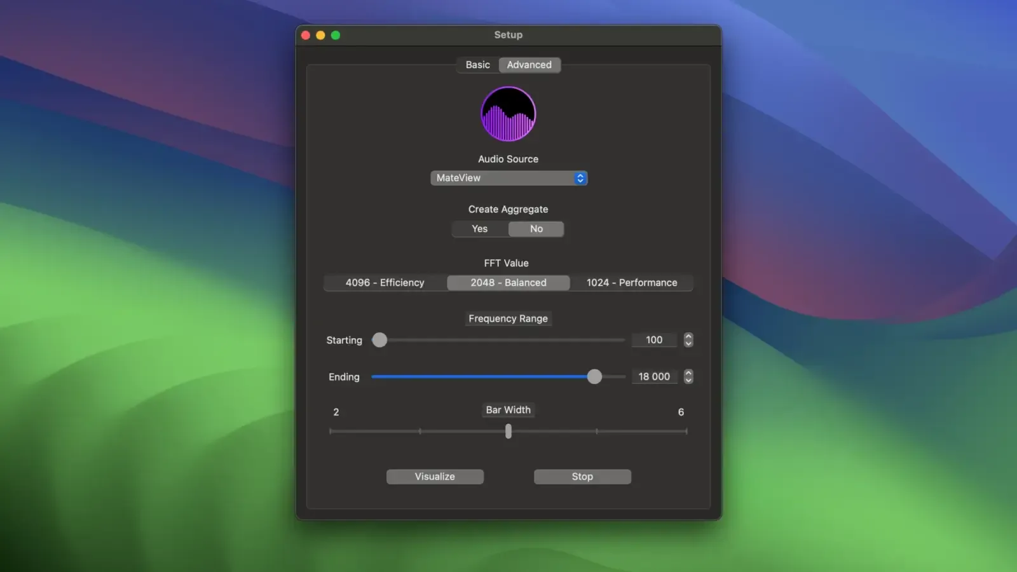Select the 4096 - Efficiency FFT value
Viewport: 1017px width, 572px height.
coord(385,282)
